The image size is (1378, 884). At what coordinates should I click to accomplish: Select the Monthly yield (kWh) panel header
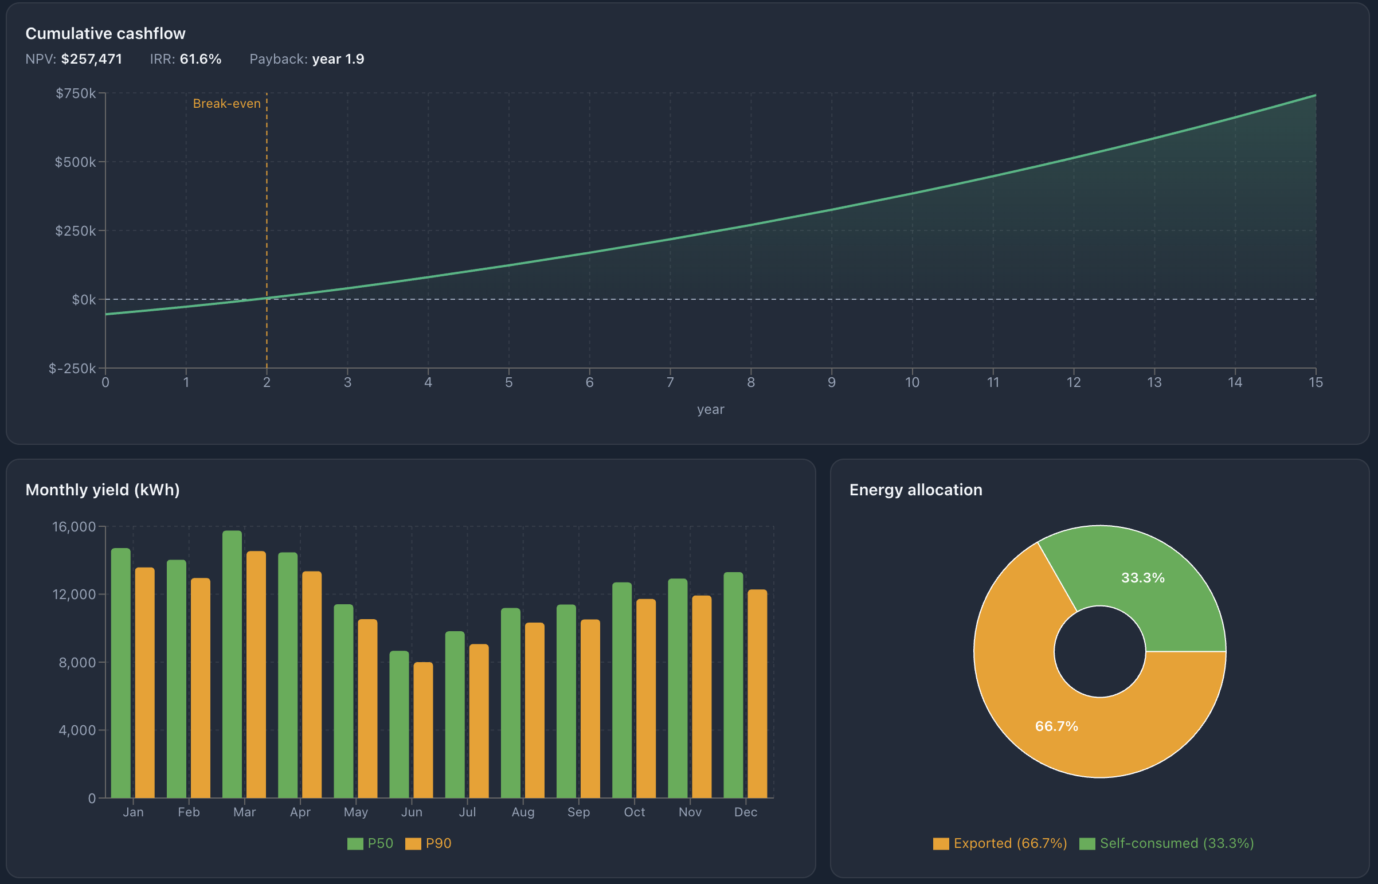point(102,490)
